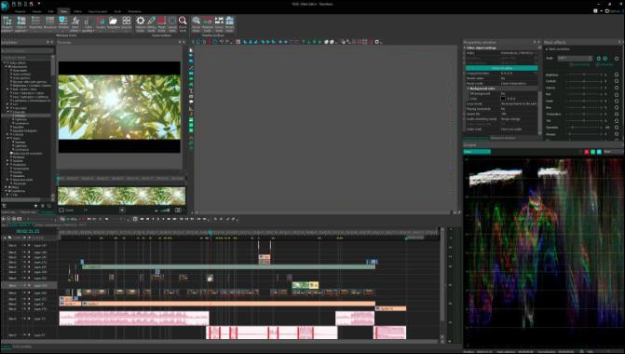The image size is (625, 354).
Task: Open the Editor ribbon tab
Action: pyautogui.click(x=77, y=11)
